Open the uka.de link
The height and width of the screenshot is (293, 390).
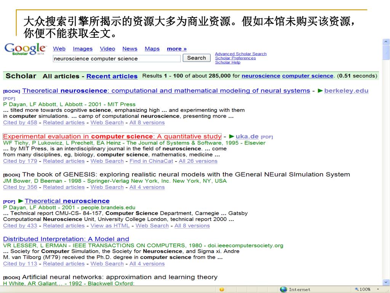247,136
